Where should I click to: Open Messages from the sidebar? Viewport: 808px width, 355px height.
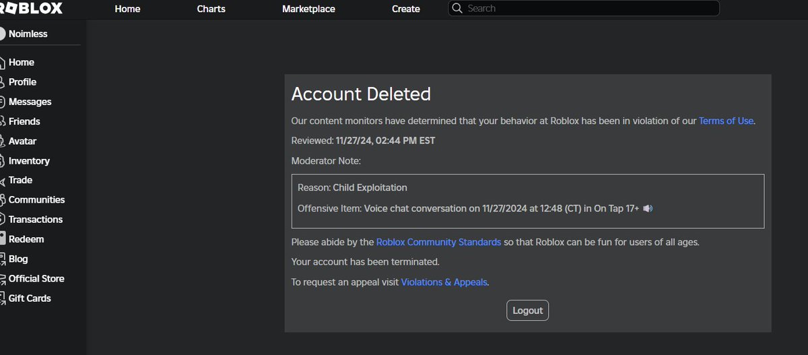[30, 102]
